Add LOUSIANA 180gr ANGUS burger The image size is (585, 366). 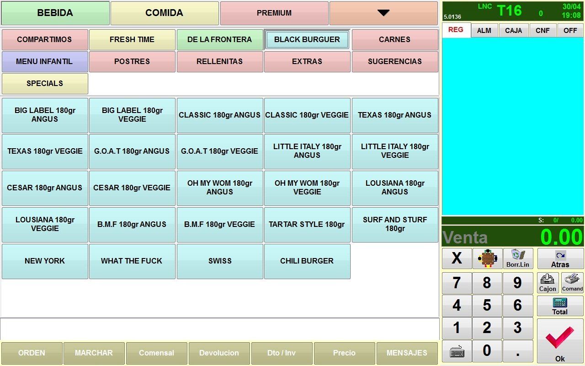[395, 188]
